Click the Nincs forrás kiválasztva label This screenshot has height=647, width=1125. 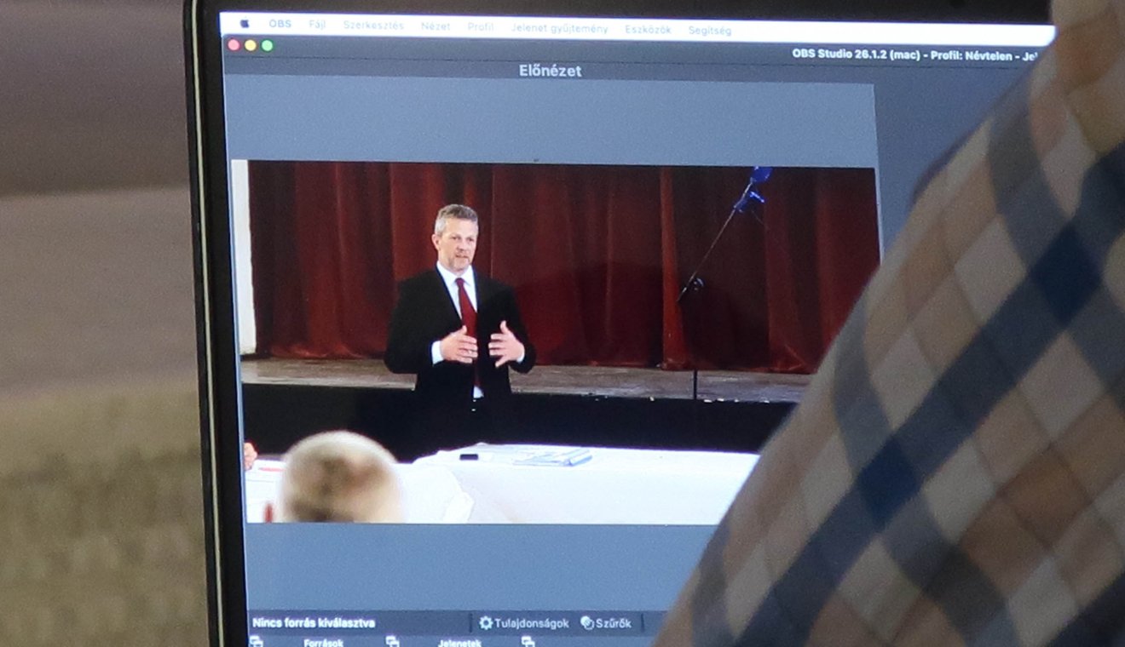314,623
